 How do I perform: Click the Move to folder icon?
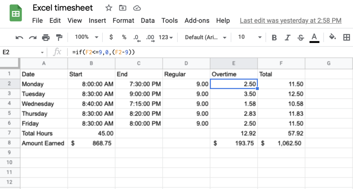[x=122, y=8]
